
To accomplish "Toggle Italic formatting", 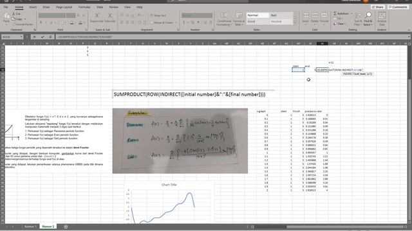I will [46, 23].
